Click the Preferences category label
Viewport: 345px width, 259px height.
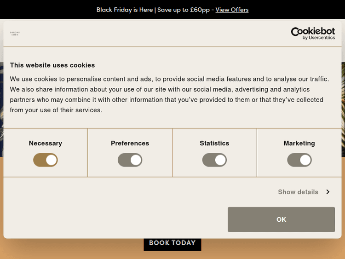click(x=130, y=143)
